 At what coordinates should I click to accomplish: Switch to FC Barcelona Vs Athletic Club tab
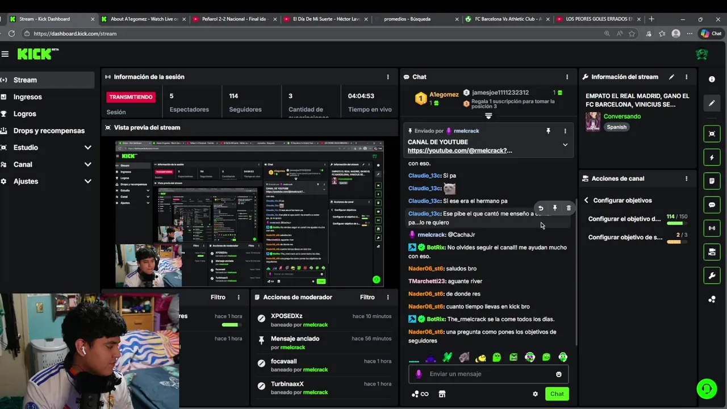507,19
